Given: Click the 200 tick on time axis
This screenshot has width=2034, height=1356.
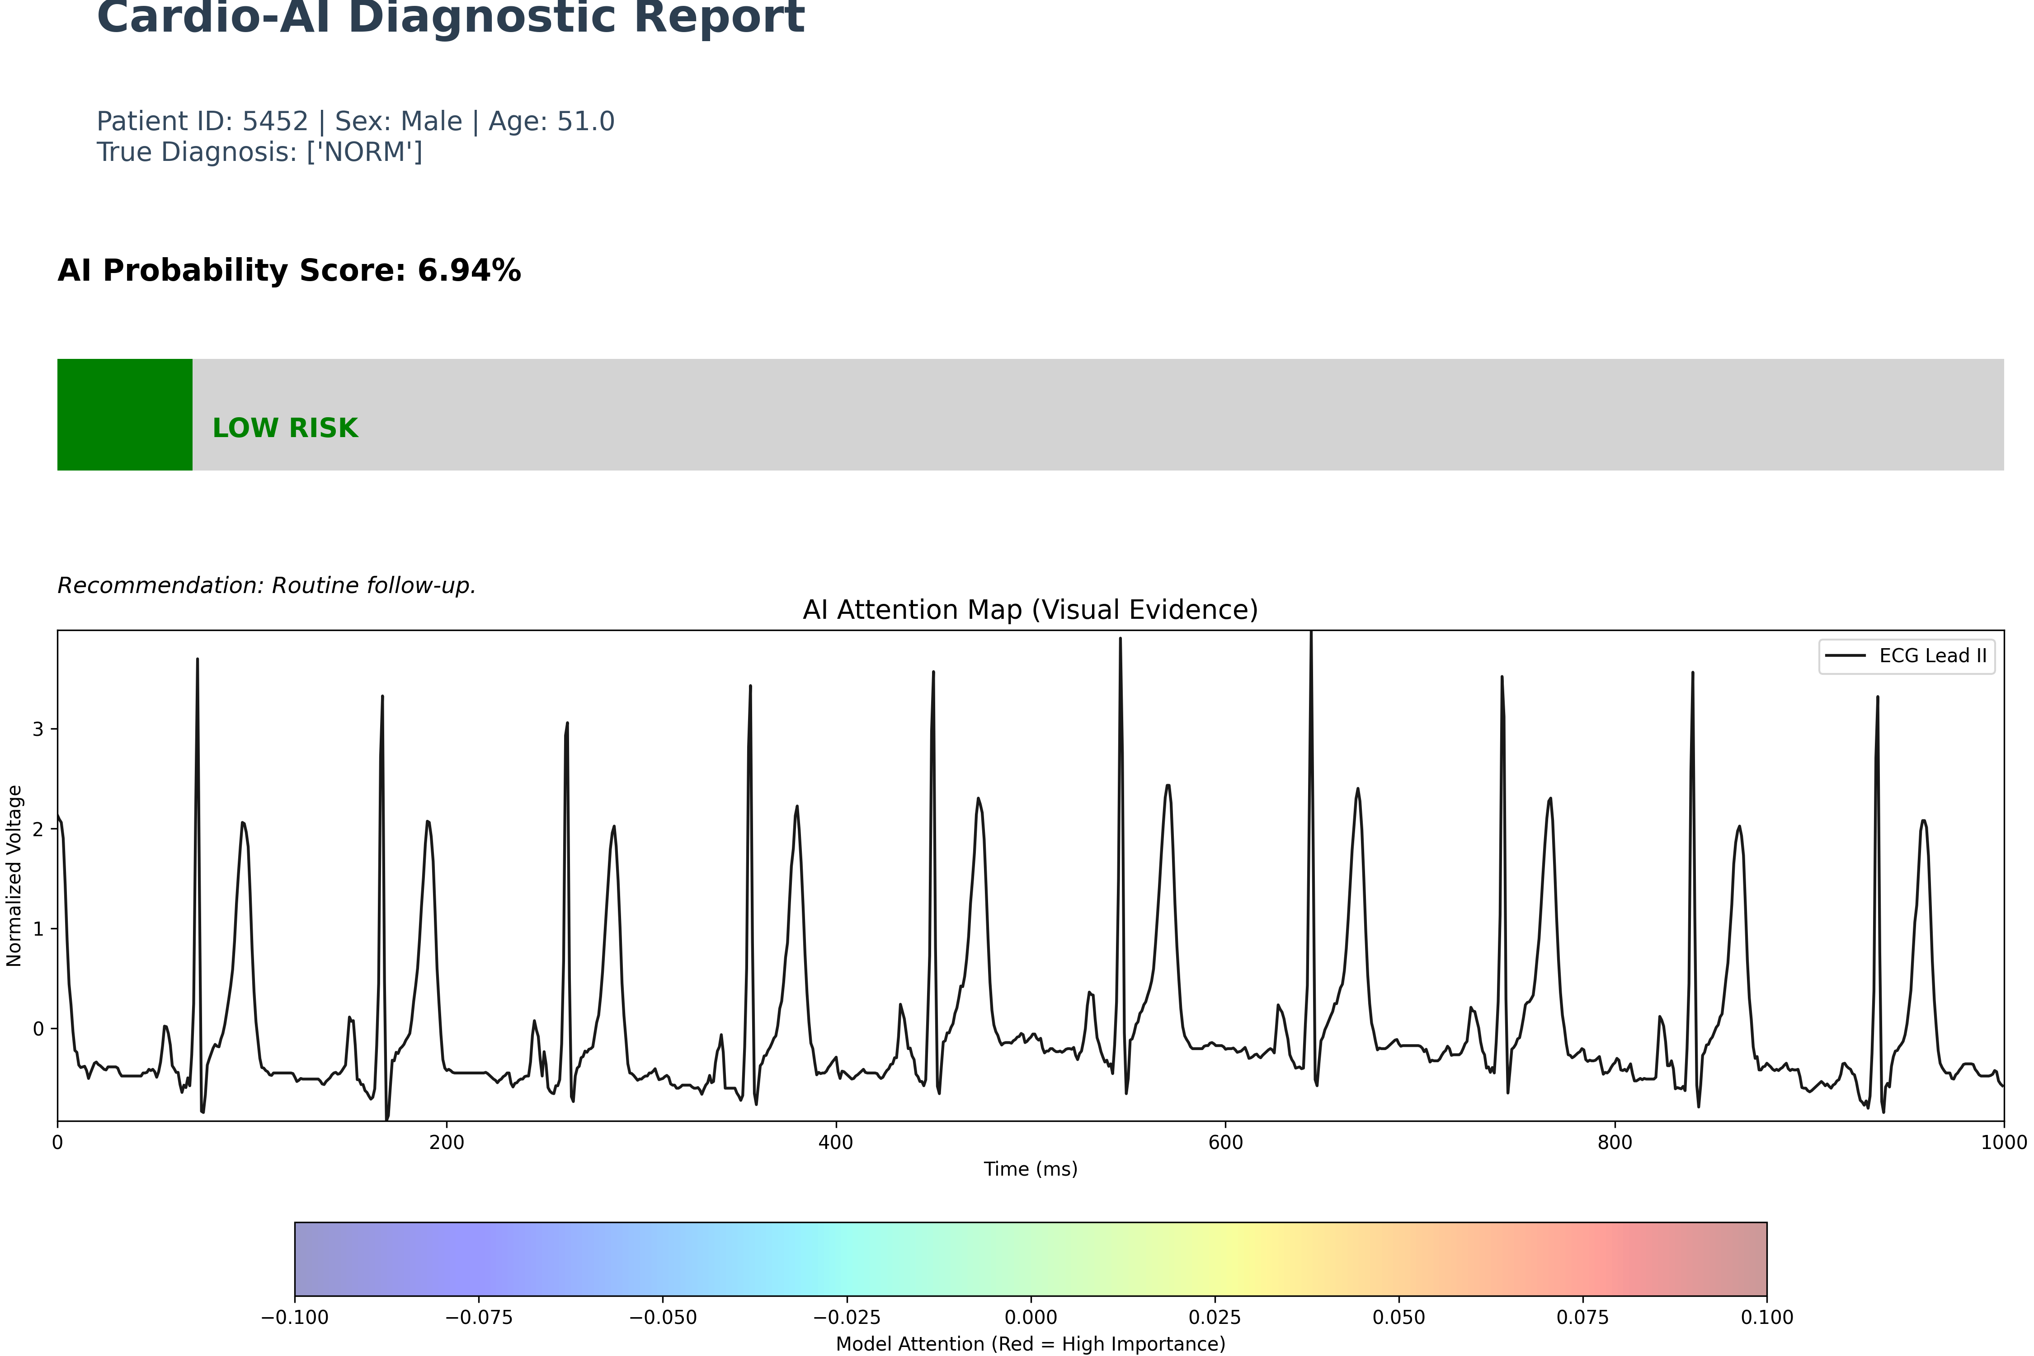Looking at the screenshot, I should pos(446,1142).
